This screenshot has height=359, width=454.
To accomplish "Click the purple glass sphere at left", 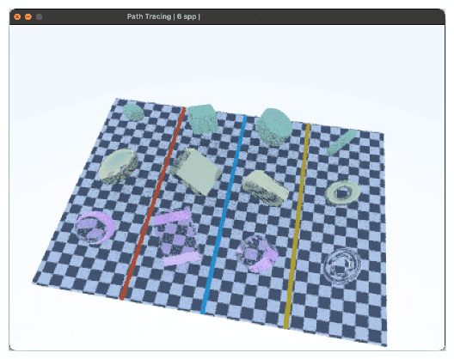I will [95, 228].
